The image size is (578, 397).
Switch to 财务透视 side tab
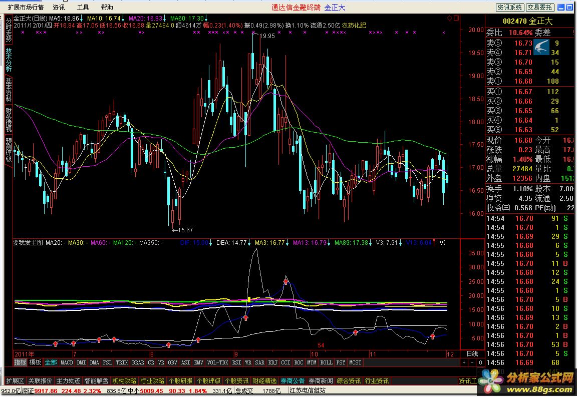tap(9, 120)
